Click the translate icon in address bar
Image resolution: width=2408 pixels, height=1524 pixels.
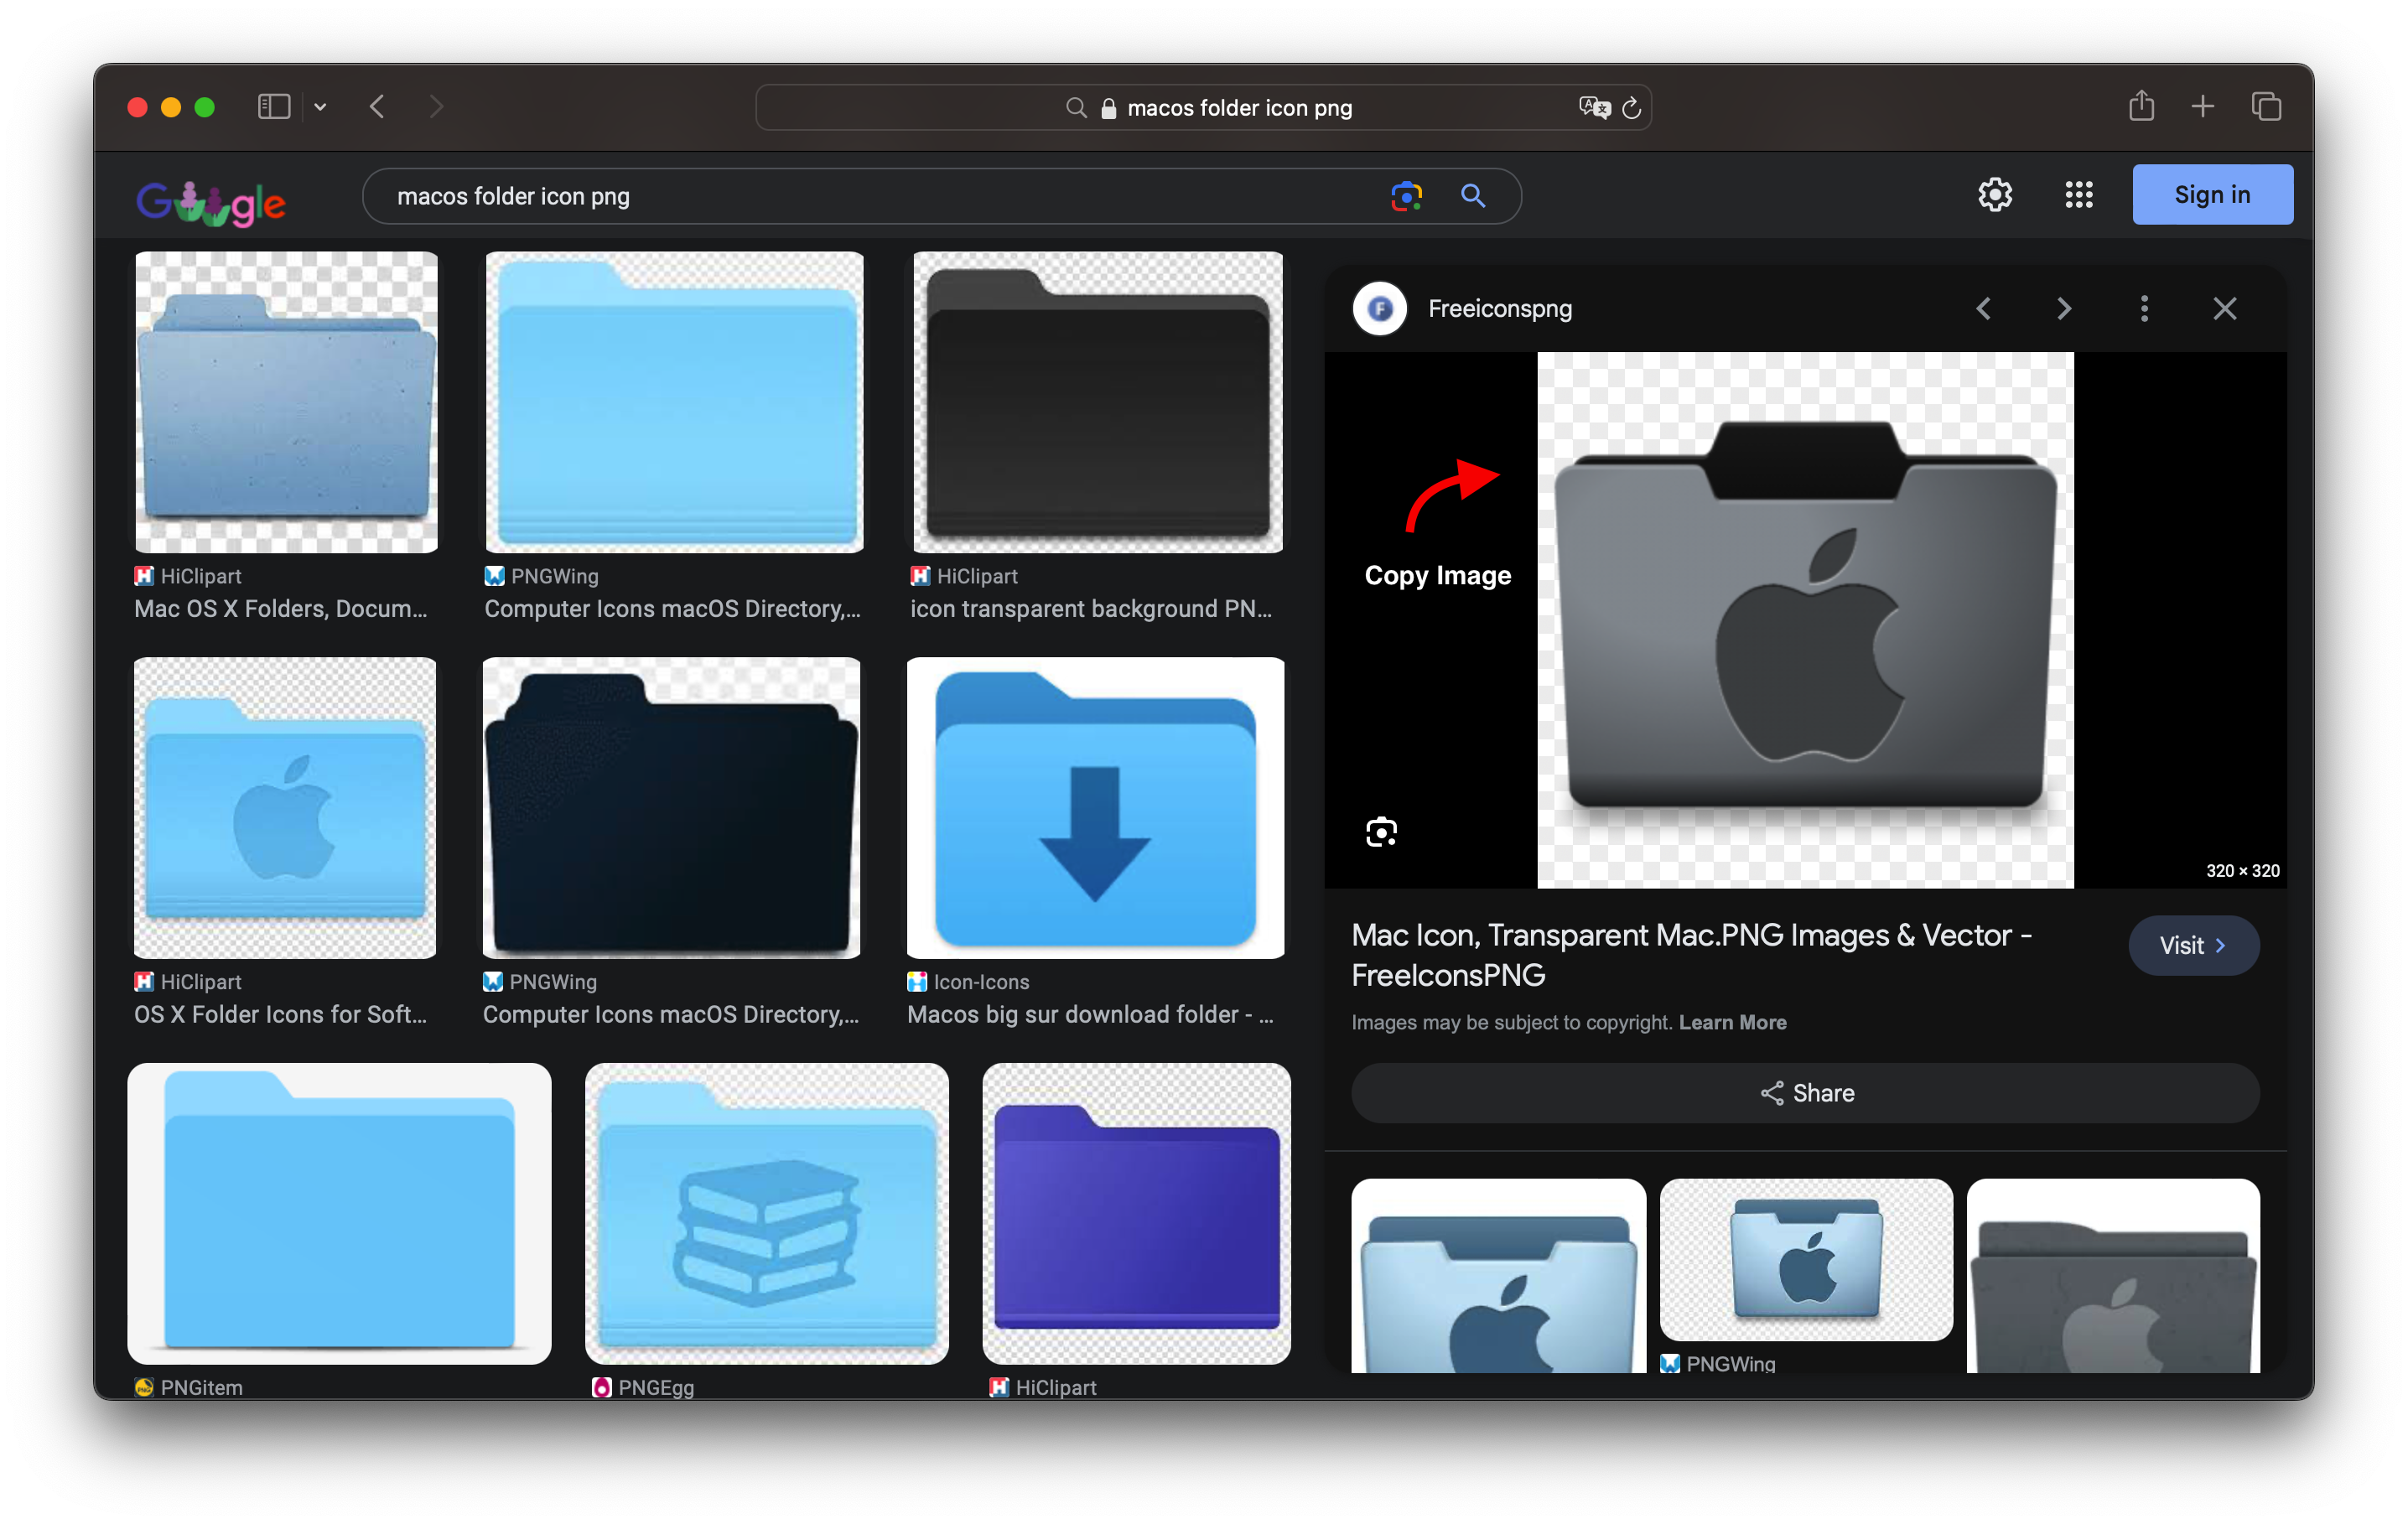pyautogui.click(x=1593, y=107)
